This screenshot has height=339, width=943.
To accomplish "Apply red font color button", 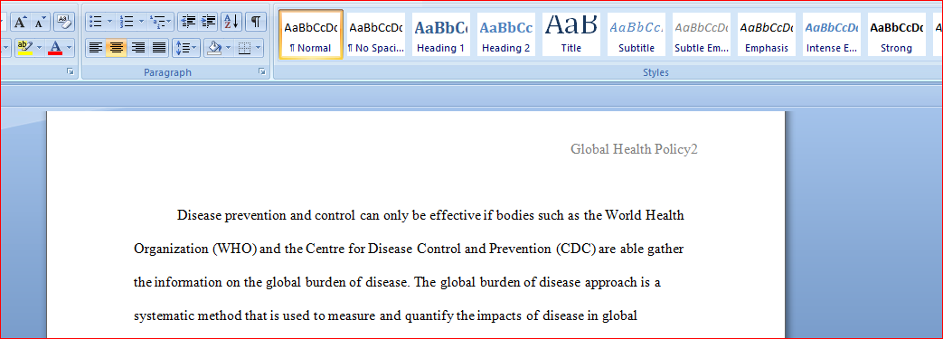I will [55, 47].
